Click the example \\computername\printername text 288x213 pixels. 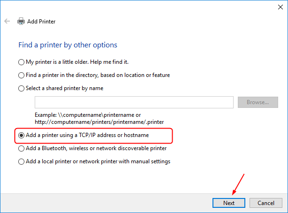pyautogui.click(x=88, y=115)
